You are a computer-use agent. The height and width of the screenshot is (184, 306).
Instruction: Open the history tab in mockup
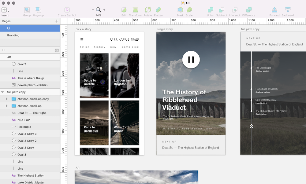click(x=99, y=47)
